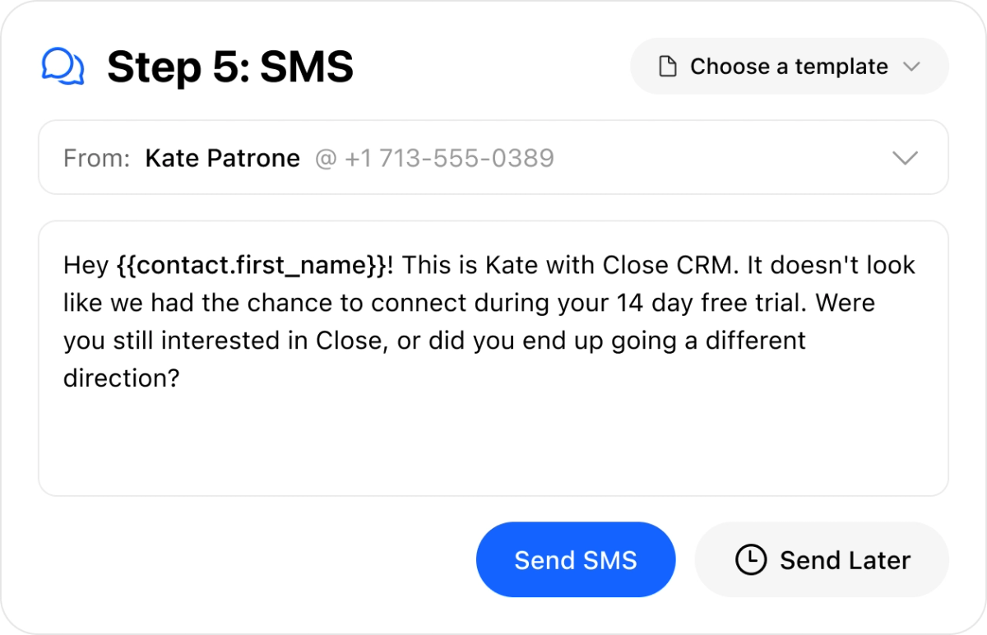Open the Choose a template menu
The image size is (987, 635).
coord(790,67)
